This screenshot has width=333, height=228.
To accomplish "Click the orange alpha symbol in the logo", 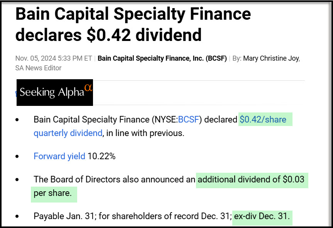I will pyautogui.click(x=88, y=88).
